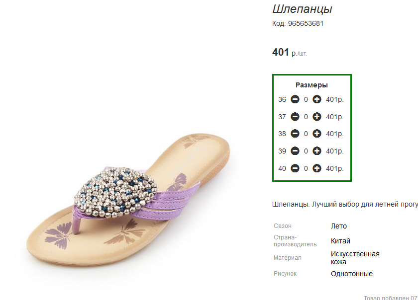
Task: Click minus button for size 40
Action: (x=295, y=168)
